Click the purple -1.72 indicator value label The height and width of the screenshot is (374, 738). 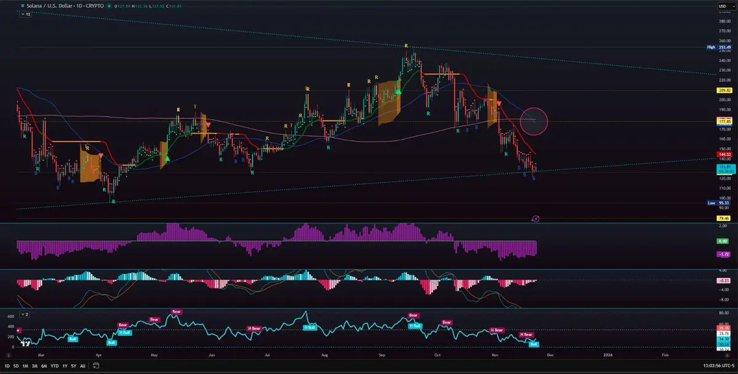coord(724,254)
